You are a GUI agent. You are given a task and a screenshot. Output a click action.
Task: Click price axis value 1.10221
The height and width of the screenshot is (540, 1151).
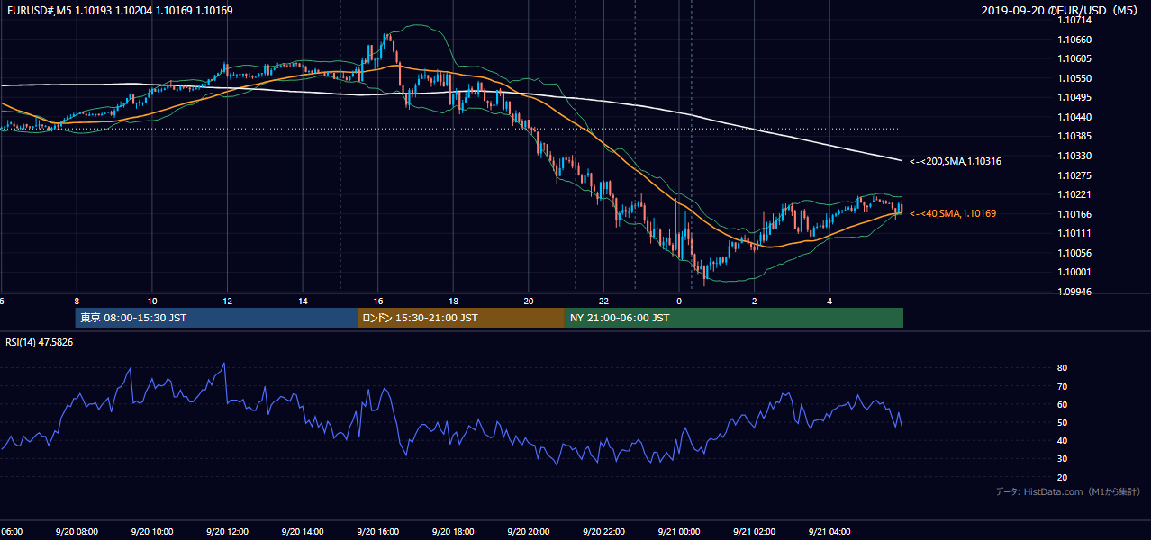pos(1074,194)
